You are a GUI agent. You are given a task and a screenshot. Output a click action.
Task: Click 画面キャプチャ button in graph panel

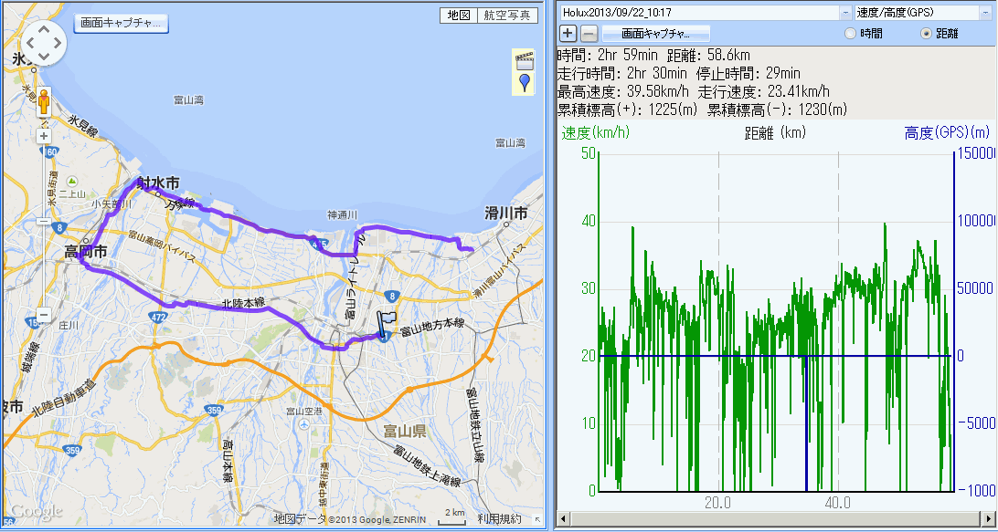coord(655,33)
